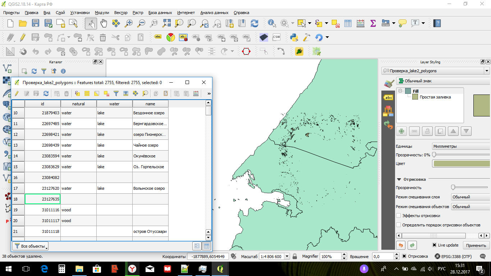Click the filter funnel in attribute table toolbar
Image resolution: width=491 pixels, height=276 pixels.
coord(116,93)
